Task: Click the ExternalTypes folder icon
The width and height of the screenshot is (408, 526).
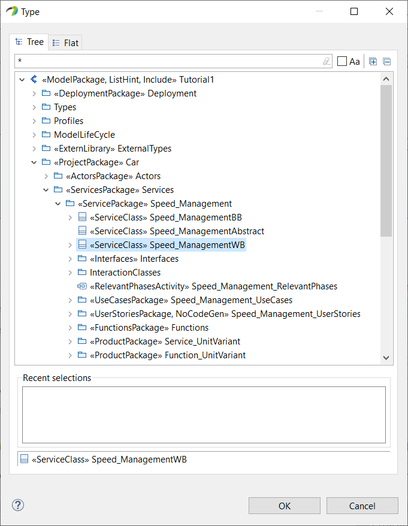Action: 46,148
